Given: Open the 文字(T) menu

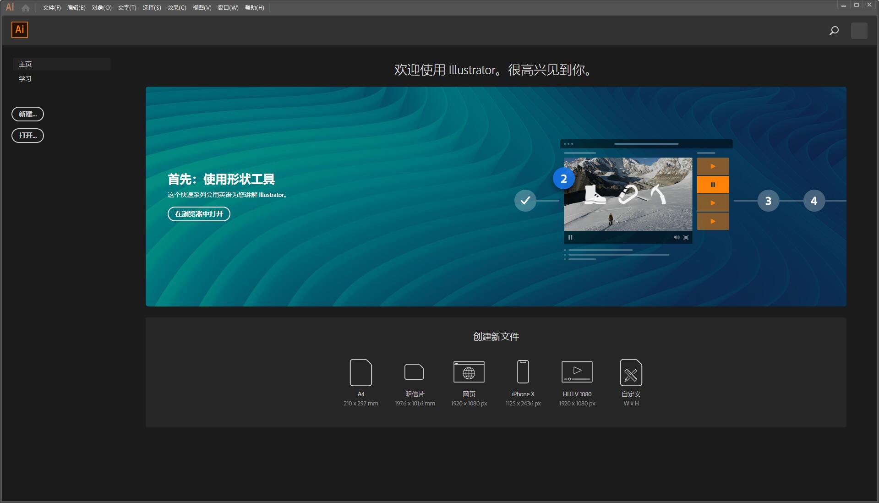Looking at the screenshot, I should (127, 8).
